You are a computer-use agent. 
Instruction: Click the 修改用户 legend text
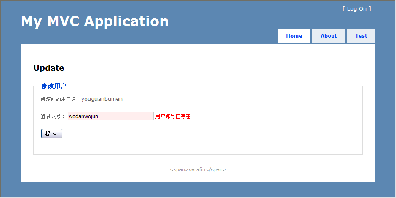click(x=54, y=86)
